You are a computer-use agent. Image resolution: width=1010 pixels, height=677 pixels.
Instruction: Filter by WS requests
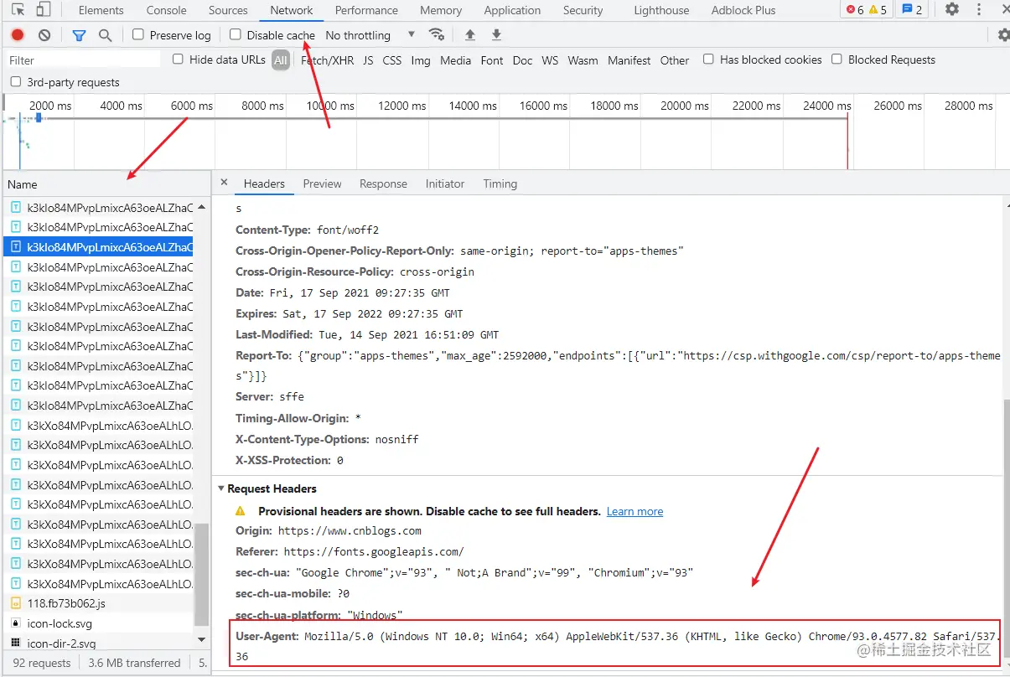550,60
